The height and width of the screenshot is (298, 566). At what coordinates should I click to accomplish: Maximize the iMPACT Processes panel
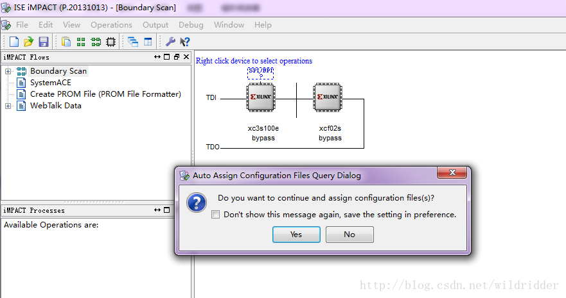click(x=166, y=210)
